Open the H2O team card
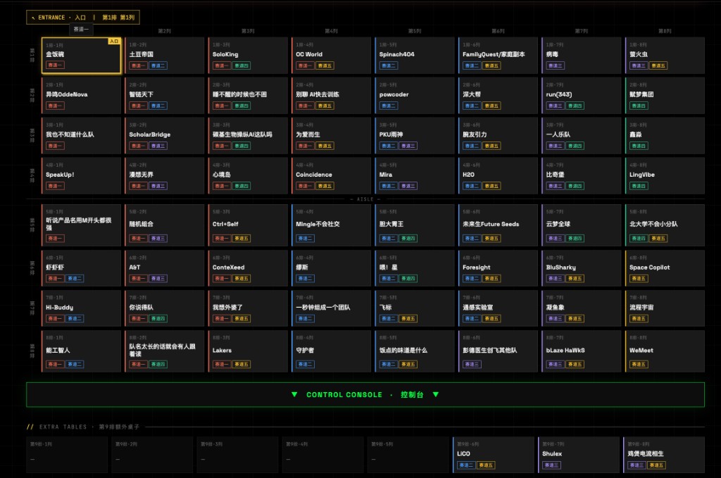Viewport: 721px width, 478px height. pyautogui.click(x=498, y=175)
